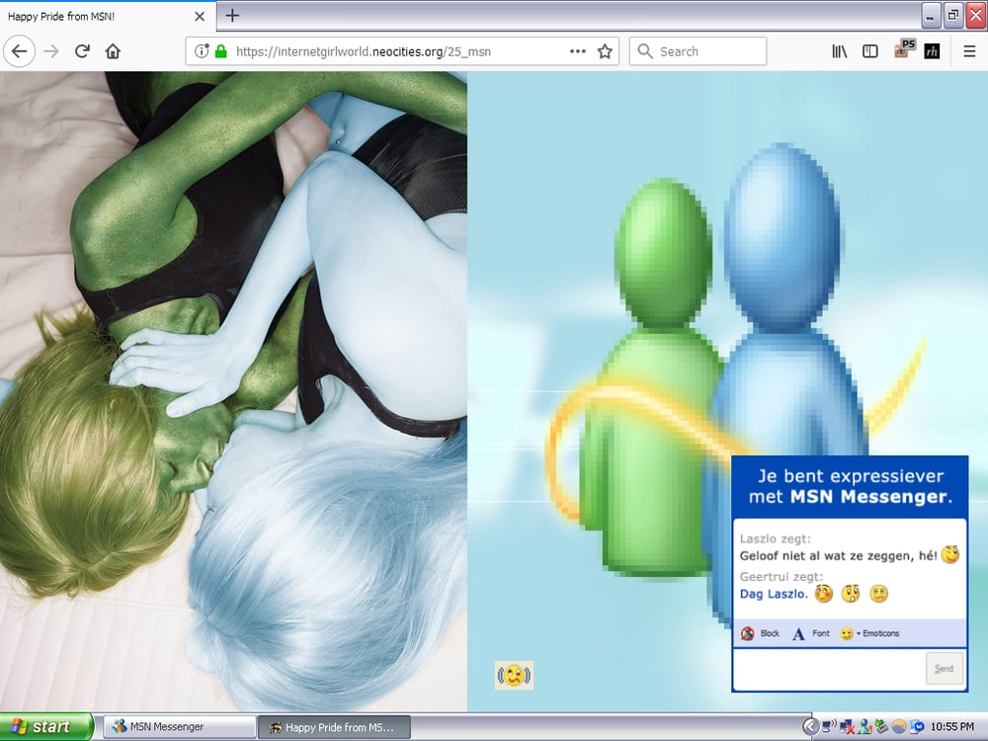Select the Happy Pride from MSN! tab

click(x=108, y=16)
